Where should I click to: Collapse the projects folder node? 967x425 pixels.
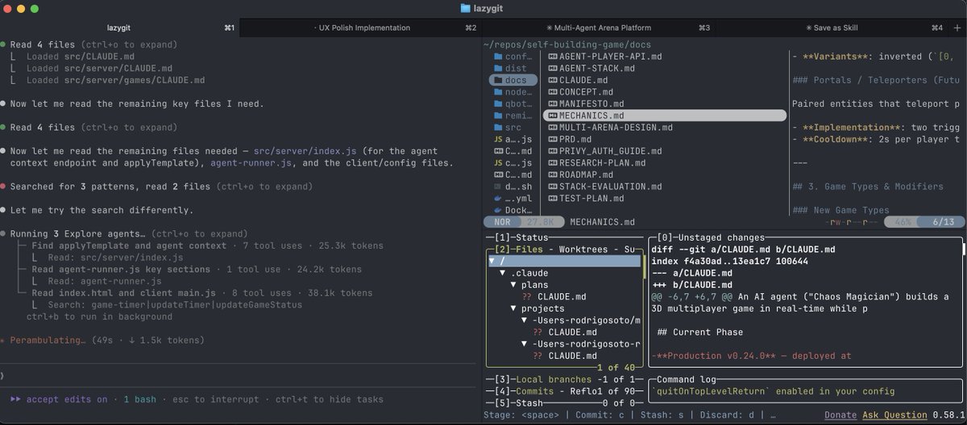514,308
